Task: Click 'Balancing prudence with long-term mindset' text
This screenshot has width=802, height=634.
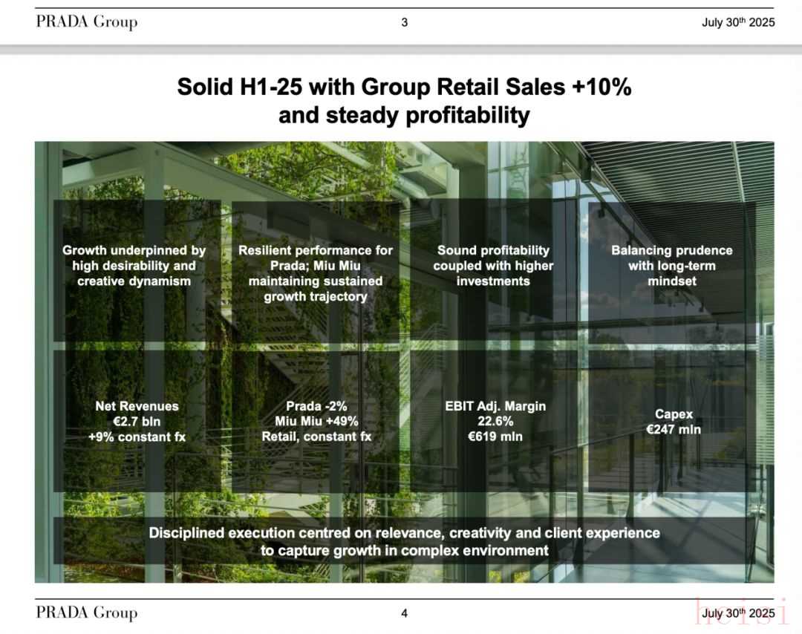Action: (671, 266)
